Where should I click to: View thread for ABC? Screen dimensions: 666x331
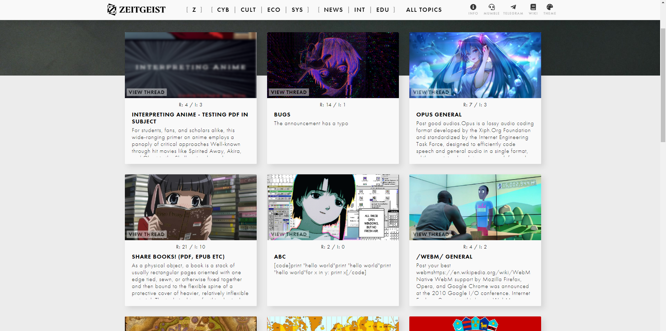pos(289,234)
